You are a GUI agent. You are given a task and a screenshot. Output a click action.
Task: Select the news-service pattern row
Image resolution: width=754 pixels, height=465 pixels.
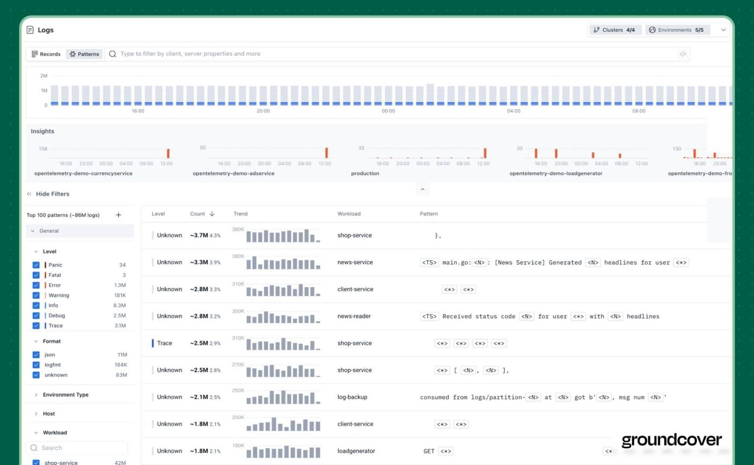[436, 262]
